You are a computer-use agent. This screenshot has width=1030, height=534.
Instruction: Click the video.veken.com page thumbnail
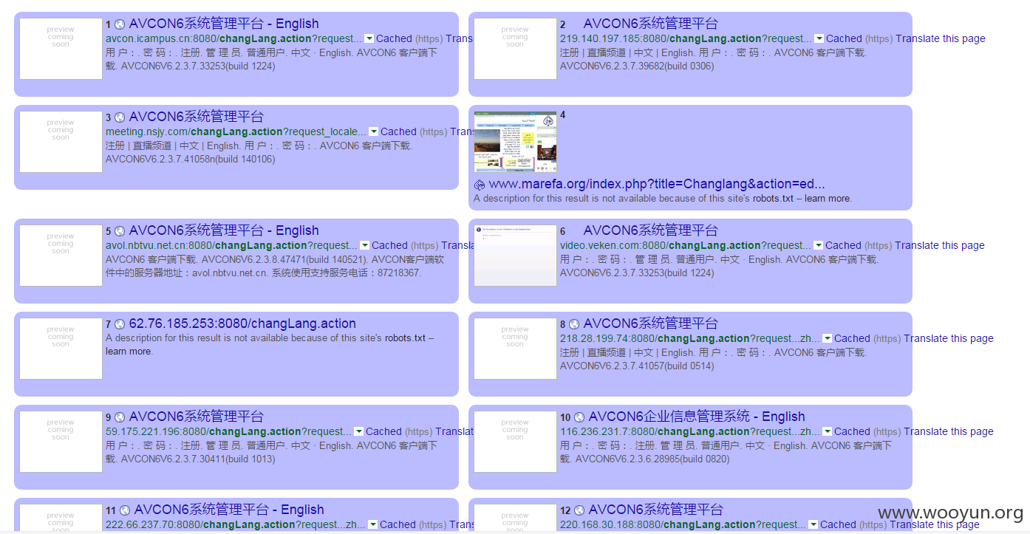[x=515, y=256]
